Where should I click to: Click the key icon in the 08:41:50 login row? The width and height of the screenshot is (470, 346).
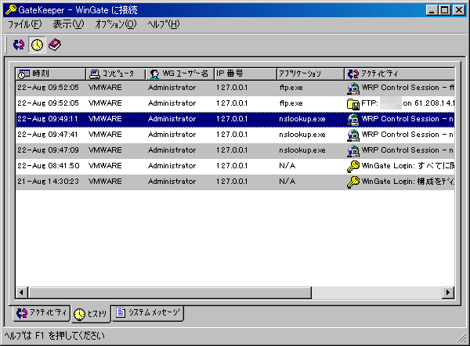coord(353,166)
